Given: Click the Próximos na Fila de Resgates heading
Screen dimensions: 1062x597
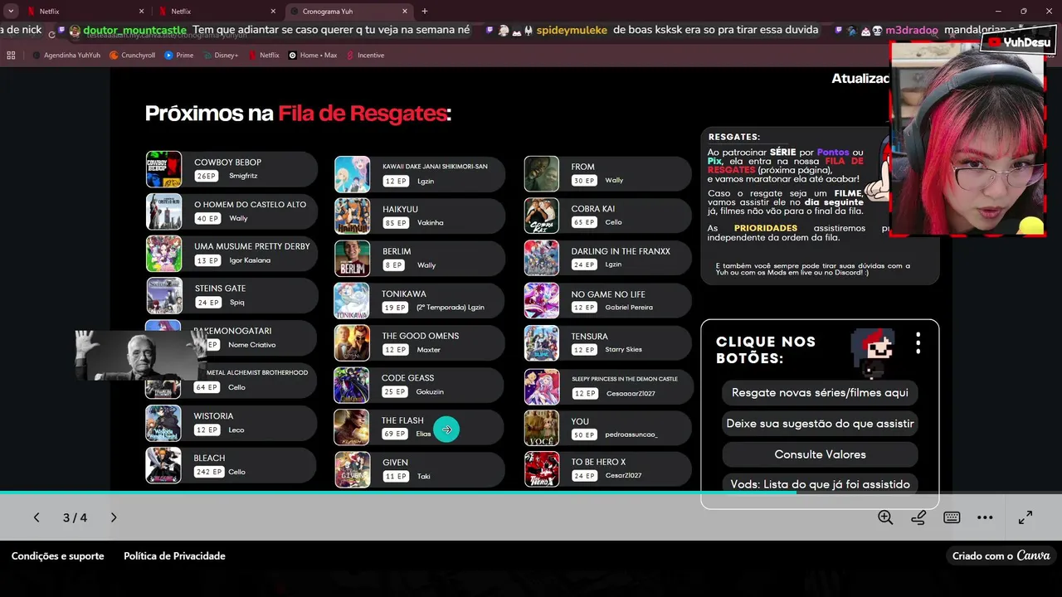Looking at the screenshot, I should coord(298,114).
